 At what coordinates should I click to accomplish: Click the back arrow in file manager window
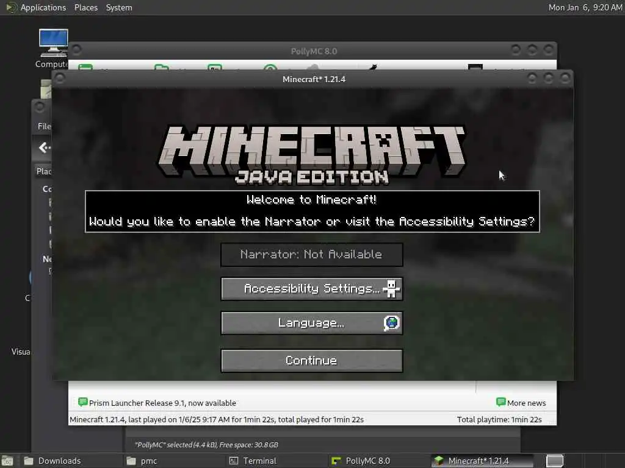point(43,147)
